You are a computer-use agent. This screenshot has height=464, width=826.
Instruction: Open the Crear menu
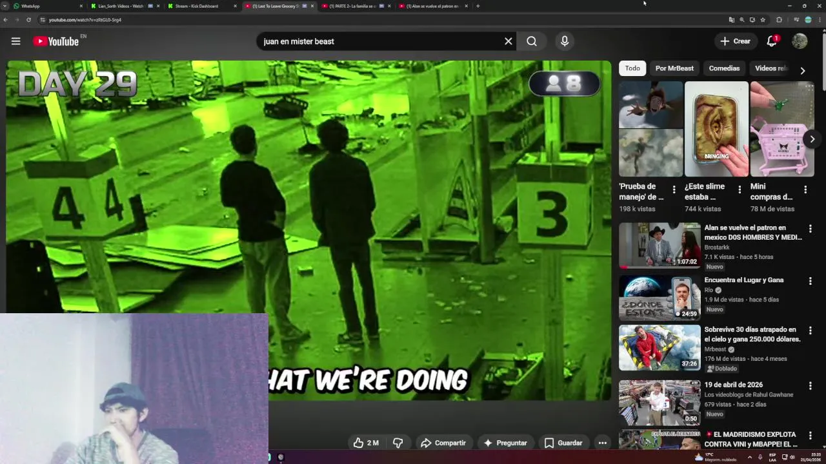(736, 41)
